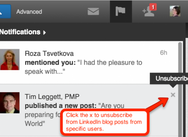188x137 pixels.
Task: Click the notifications list scrollbar
Action: coord(180,89)
